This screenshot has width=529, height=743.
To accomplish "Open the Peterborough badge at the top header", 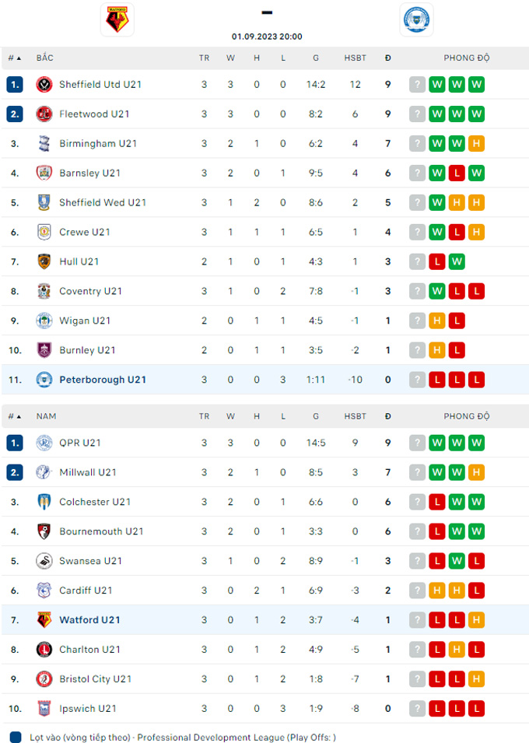I will coord(417,19).
